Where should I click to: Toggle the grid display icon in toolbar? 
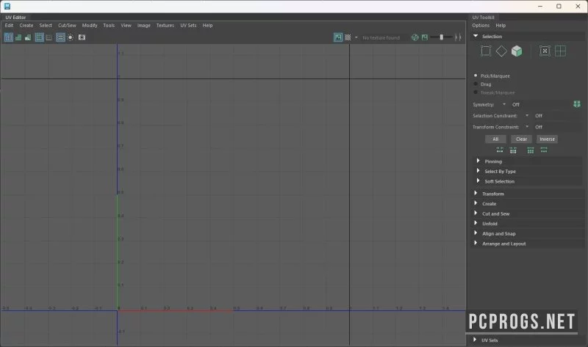pos(40,37)
